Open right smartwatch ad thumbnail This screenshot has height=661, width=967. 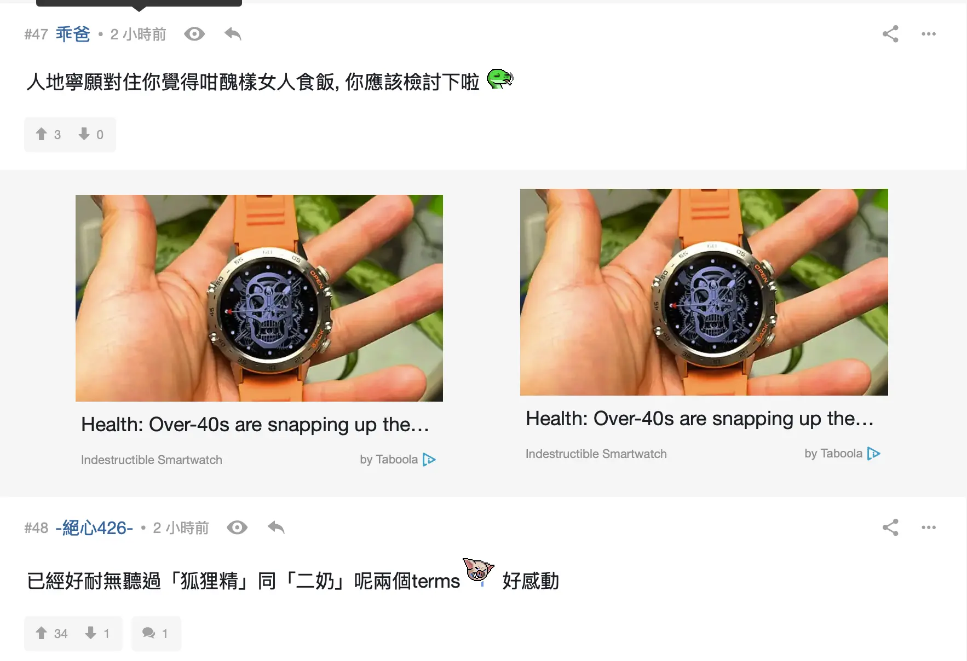click(704, 292)
